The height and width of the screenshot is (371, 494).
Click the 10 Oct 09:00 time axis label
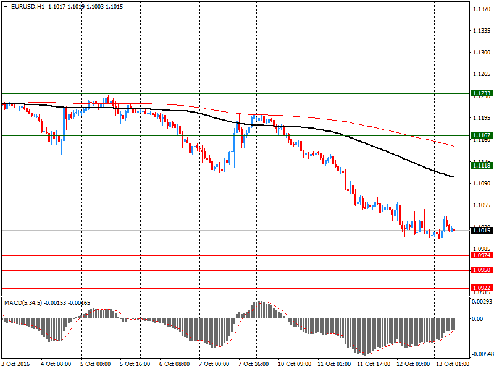coord(295,364)
